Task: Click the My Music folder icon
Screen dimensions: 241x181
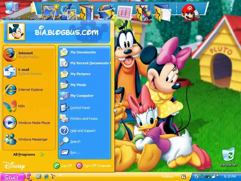Action: [64, 85]
